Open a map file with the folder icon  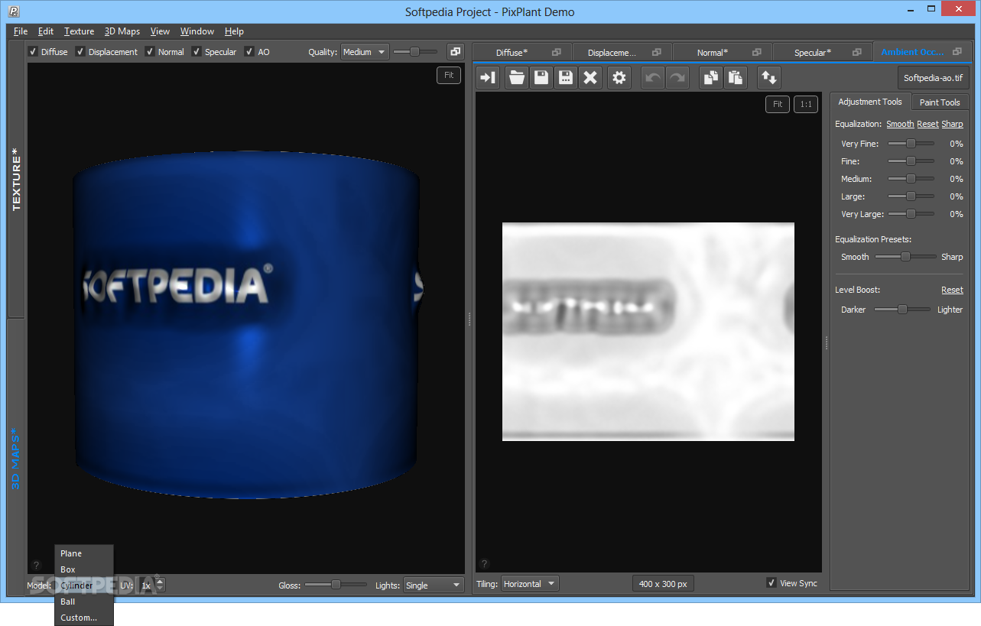(517, 77)
